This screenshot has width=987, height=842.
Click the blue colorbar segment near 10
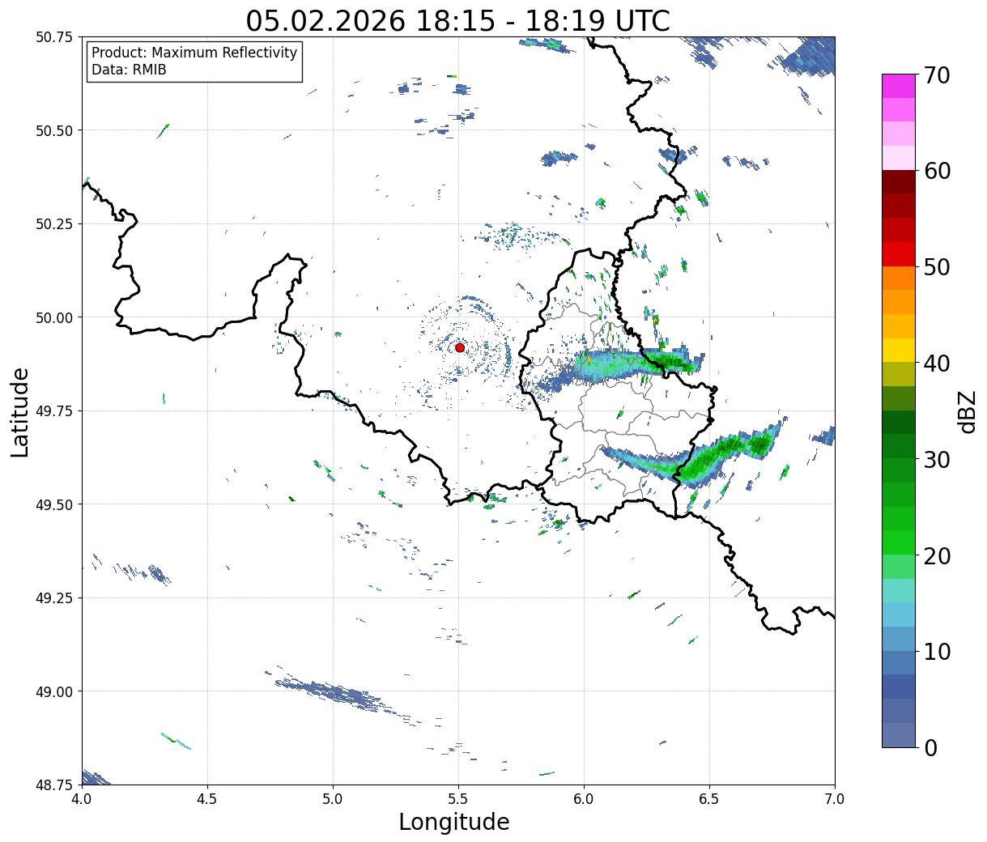pyautogui.click(x=898, y=662)
